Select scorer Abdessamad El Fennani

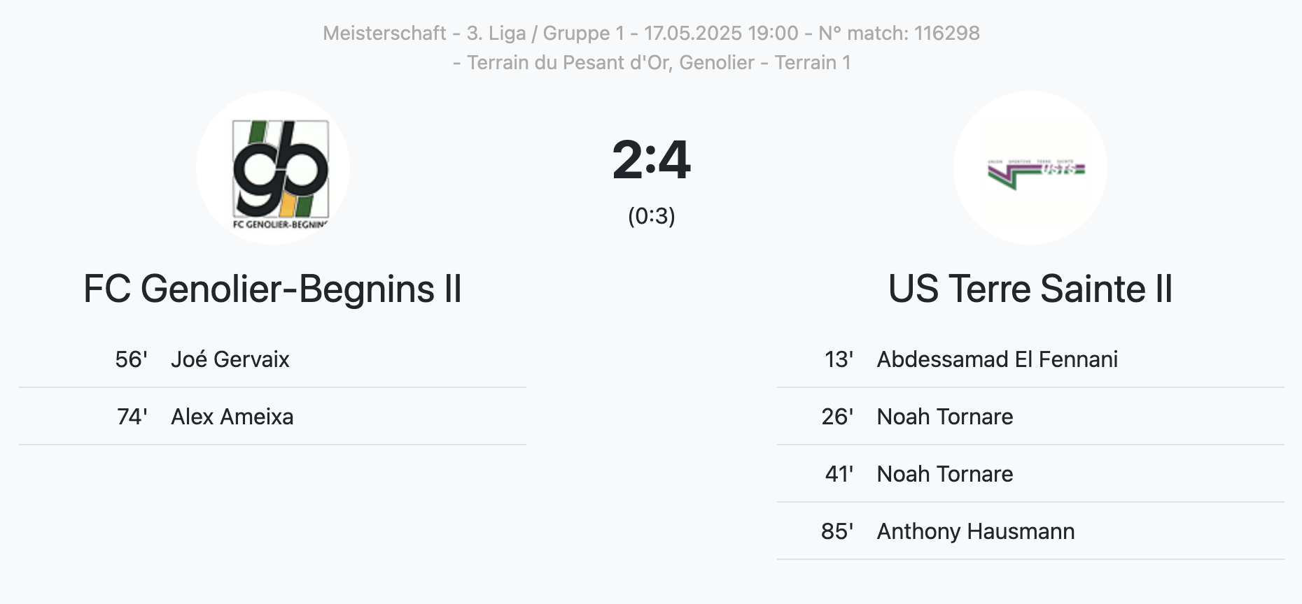tap(997, 359)
